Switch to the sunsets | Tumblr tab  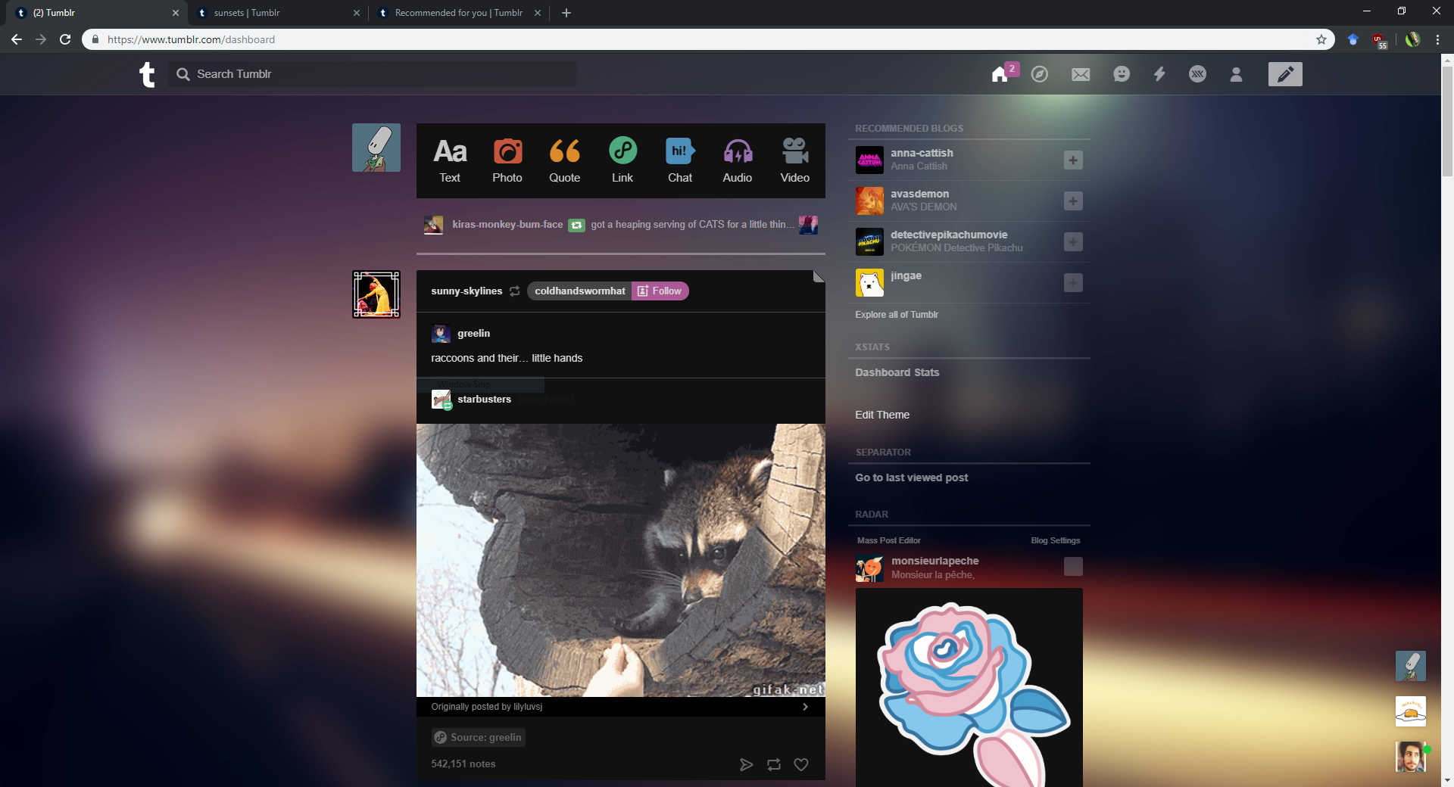(x=276, y=13)
